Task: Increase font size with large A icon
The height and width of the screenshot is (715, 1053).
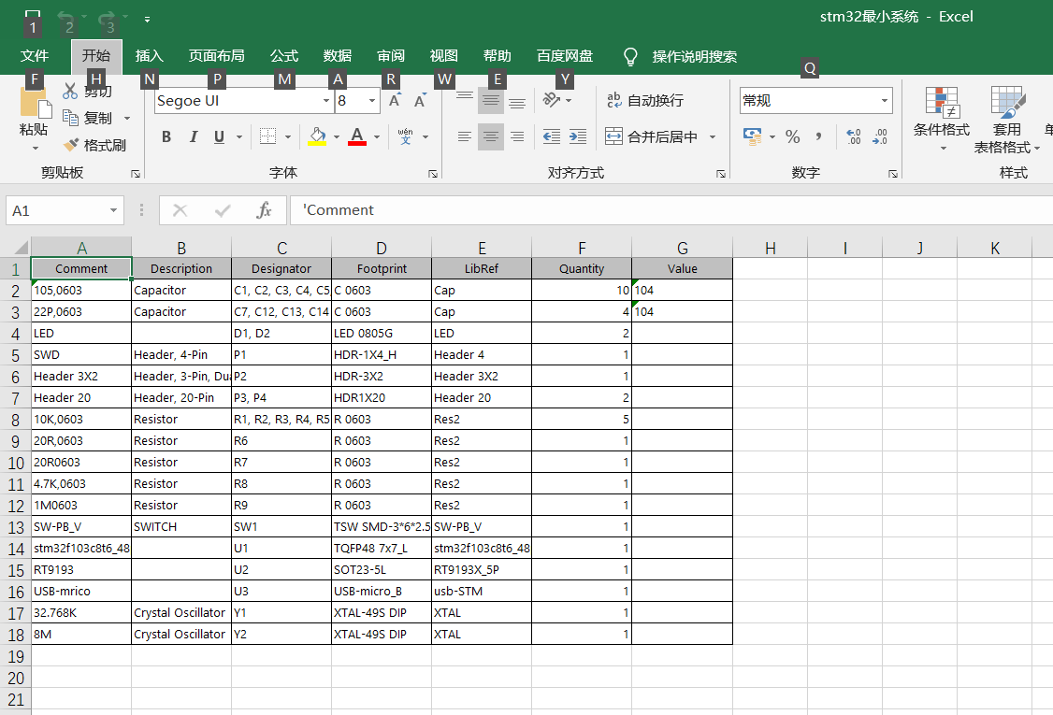Action: point(395,101)
